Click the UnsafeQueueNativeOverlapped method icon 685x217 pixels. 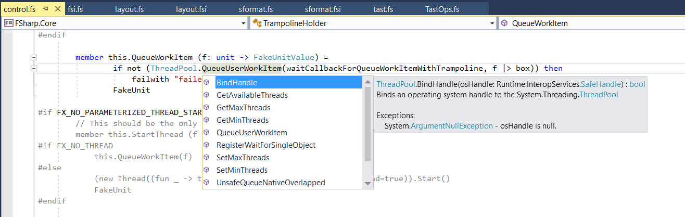pos(207,183)
